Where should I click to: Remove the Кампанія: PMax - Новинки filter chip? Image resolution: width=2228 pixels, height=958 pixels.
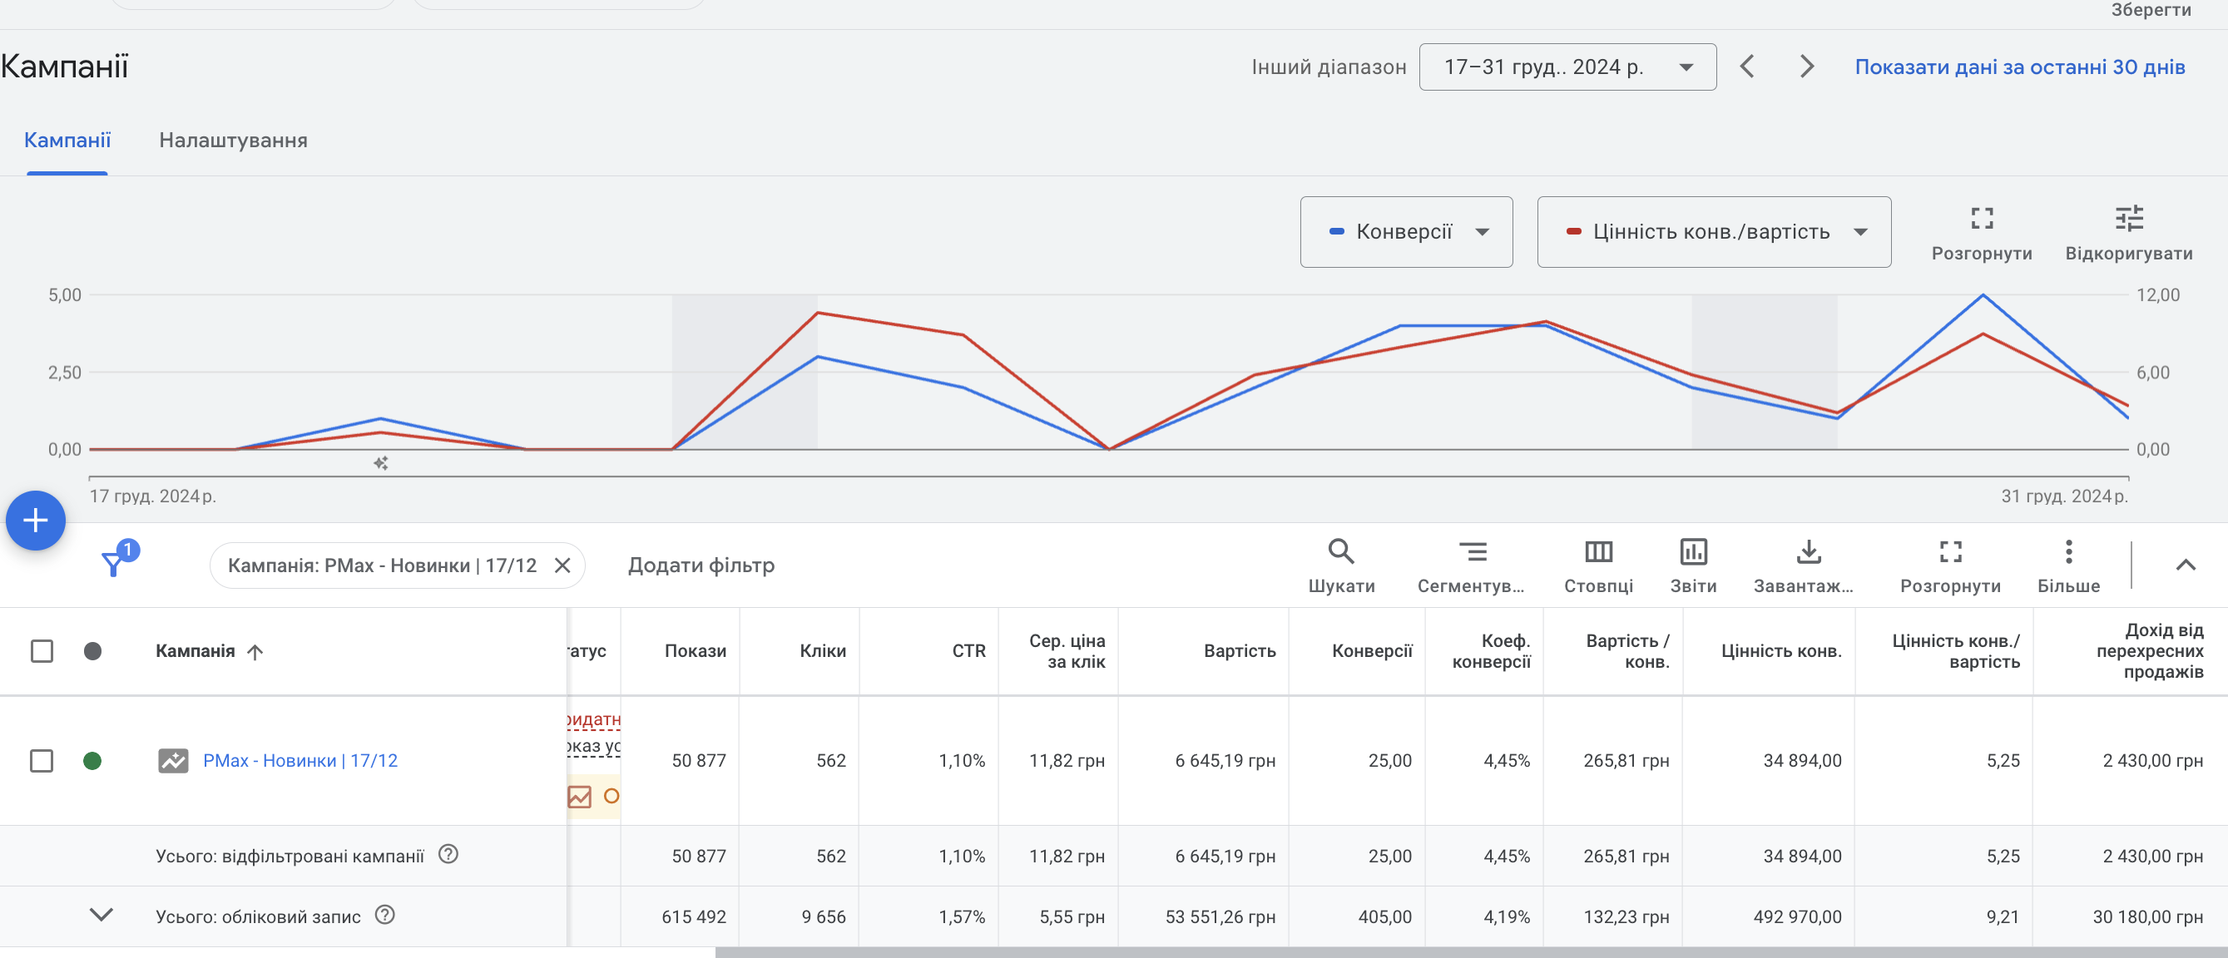[562, 565]
